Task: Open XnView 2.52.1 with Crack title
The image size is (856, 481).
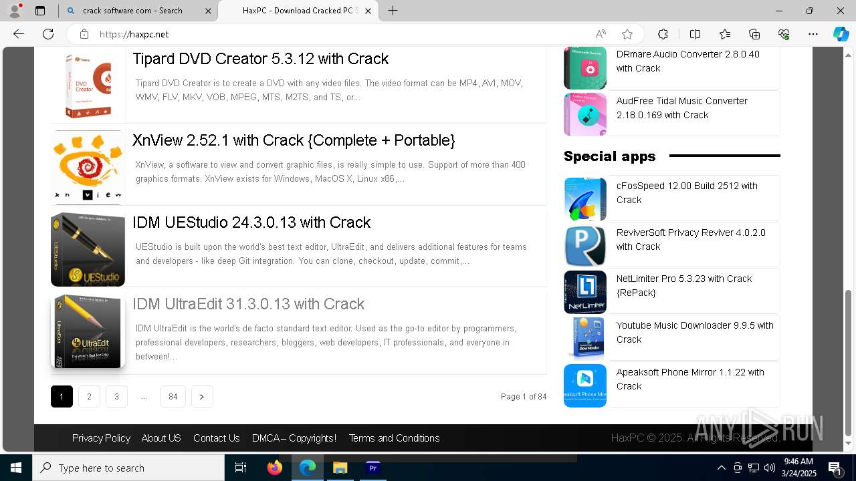Action: coord(294,140)
